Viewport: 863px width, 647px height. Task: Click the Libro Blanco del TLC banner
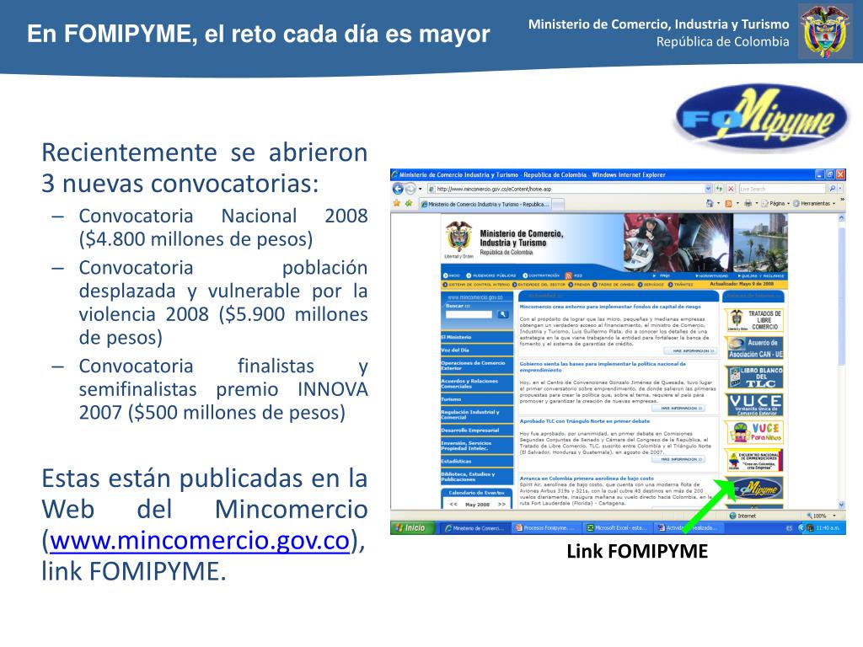[x=754, y=377]
